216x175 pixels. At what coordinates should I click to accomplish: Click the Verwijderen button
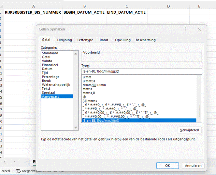[x=190, y=130]
